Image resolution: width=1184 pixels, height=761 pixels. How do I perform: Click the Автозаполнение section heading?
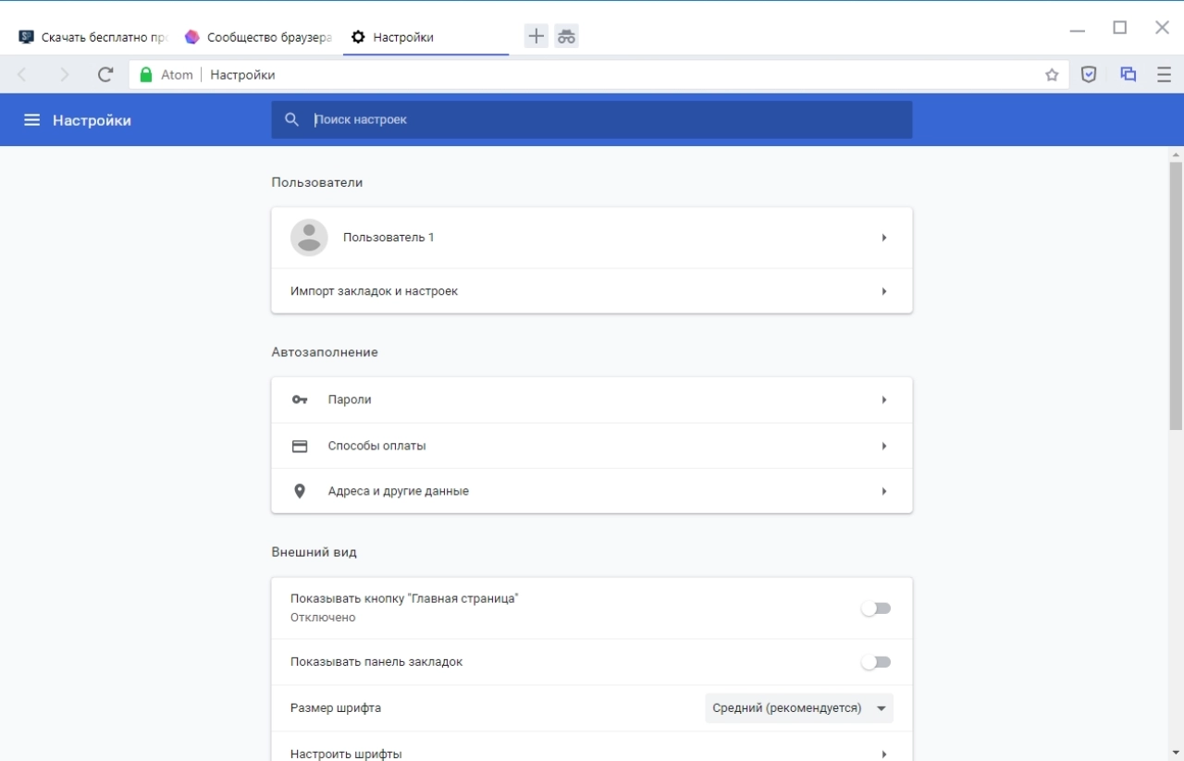point(325,352)
